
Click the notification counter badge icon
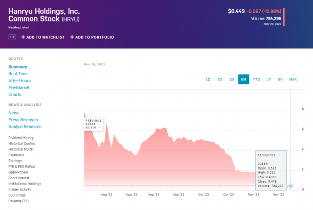coord(12,37)
